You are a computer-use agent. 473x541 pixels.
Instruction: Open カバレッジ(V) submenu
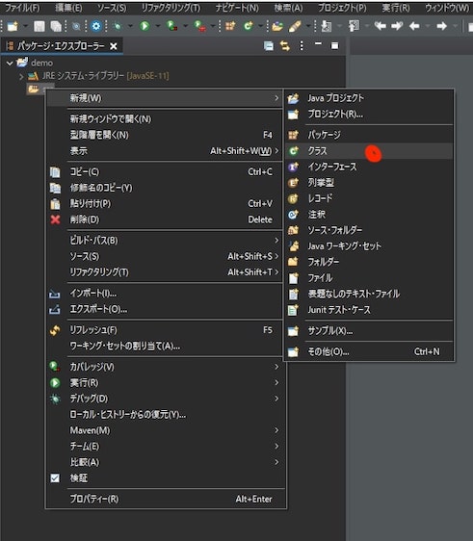pyautogui.click(x=165, y=367)
